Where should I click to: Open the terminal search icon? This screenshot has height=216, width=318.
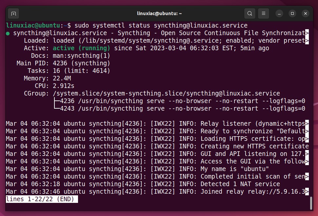250,13
